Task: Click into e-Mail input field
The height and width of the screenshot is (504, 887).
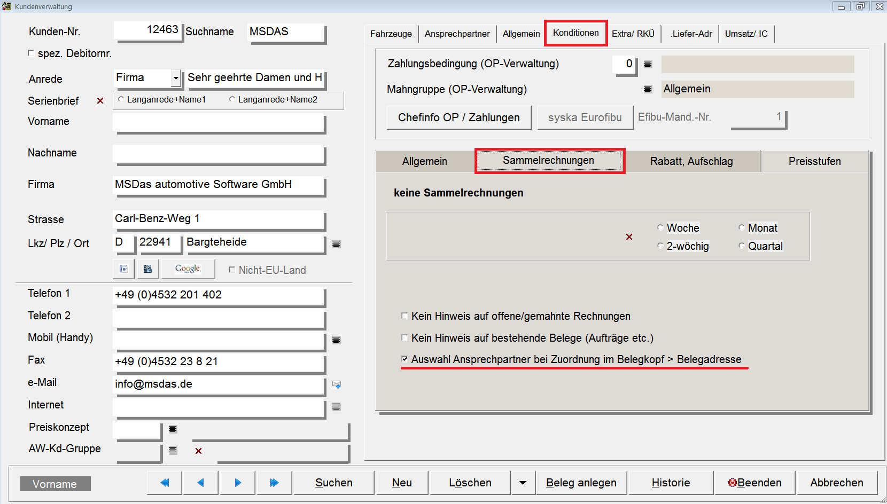Action: click(x=219, y=385)
